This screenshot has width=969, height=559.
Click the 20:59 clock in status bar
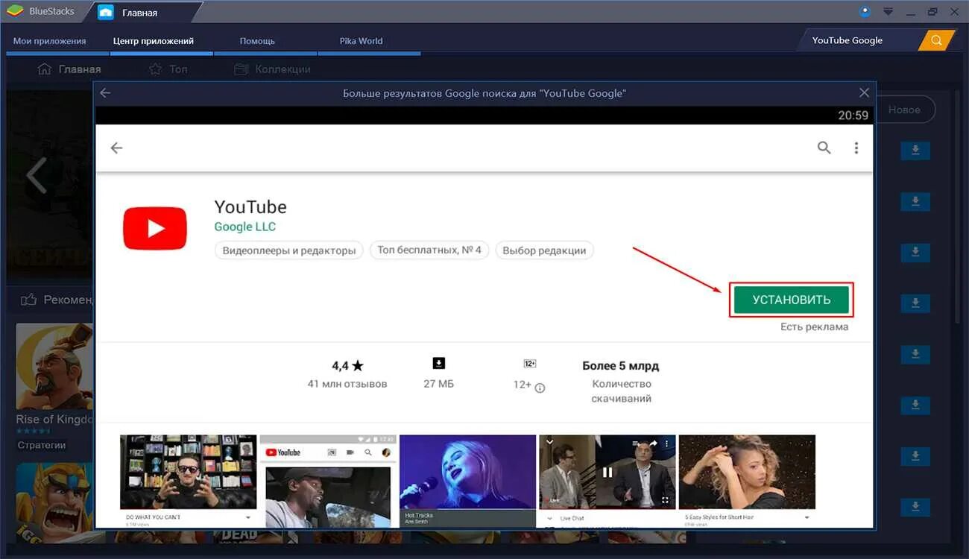coord(853,115)
